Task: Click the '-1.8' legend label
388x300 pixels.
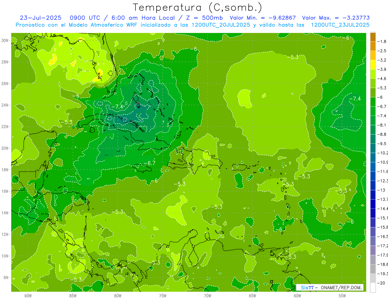Action: (382, 41)
